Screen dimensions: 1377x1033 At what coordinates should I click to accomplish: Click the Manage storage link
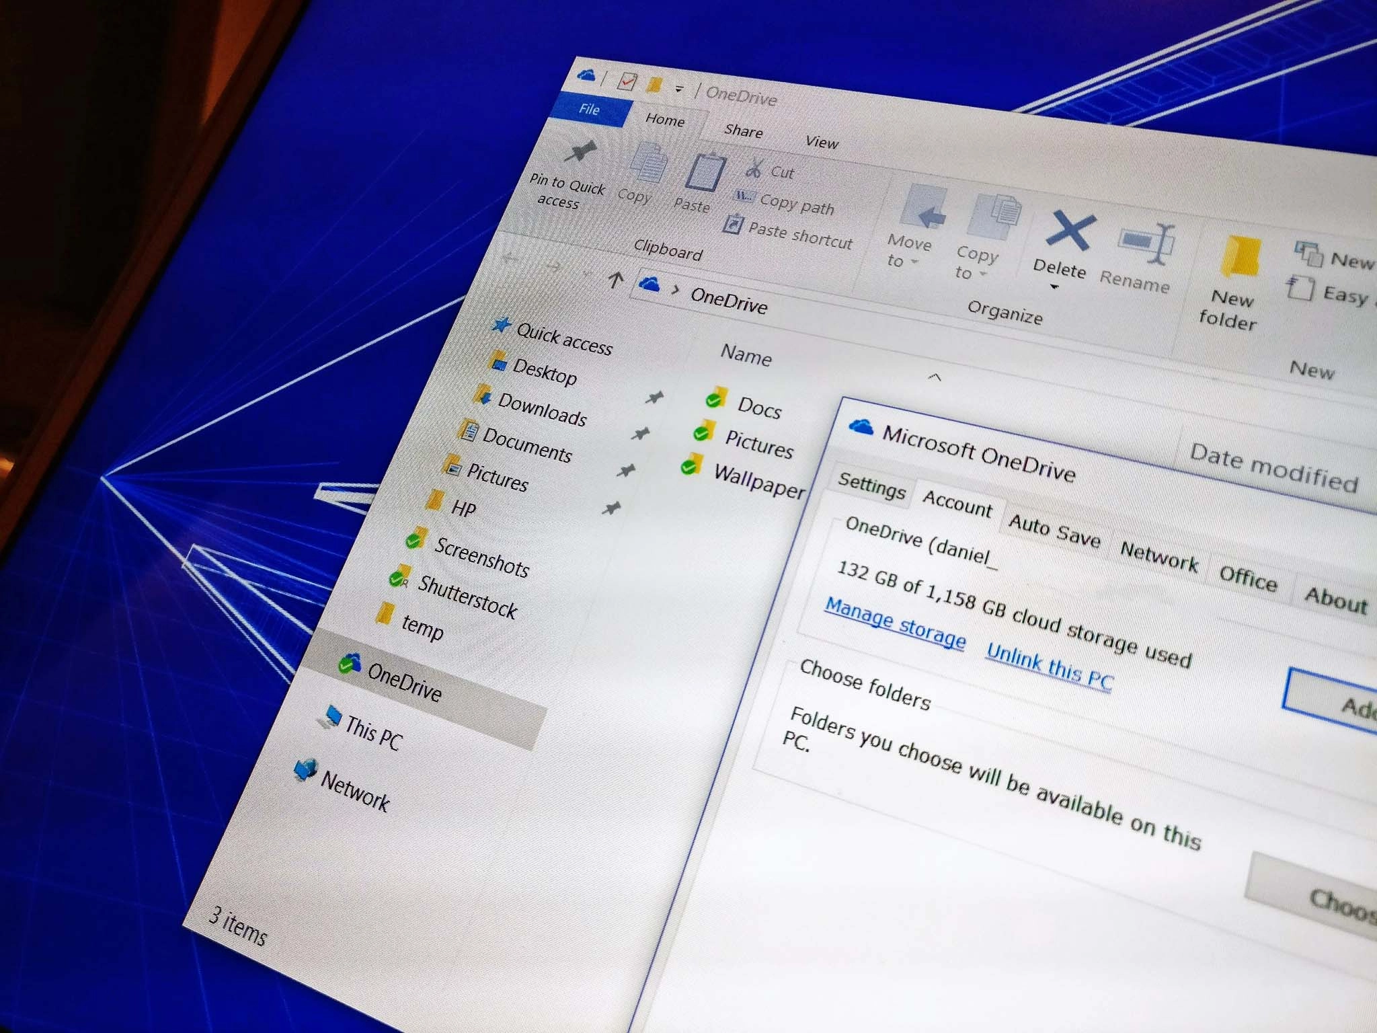(x=895, y=622)
